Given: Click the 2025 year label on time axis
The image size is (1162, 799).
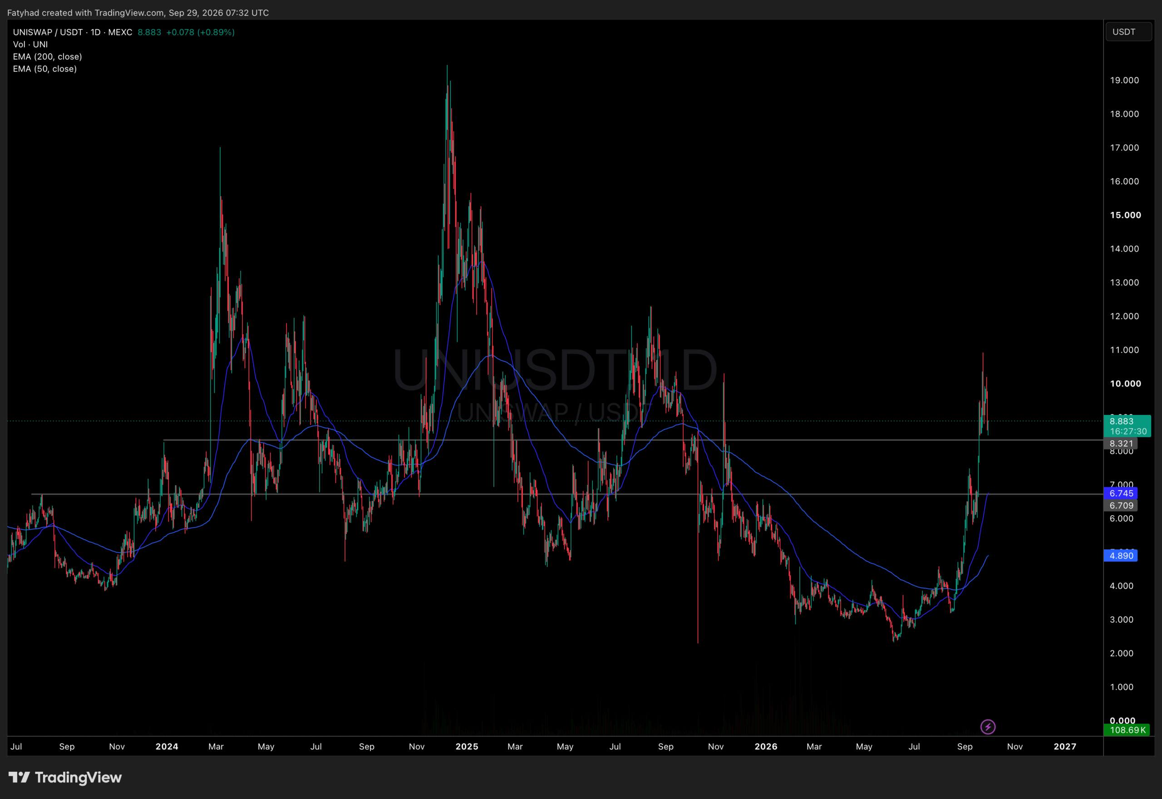Looking at the screenshot, I should coord(467,746).
